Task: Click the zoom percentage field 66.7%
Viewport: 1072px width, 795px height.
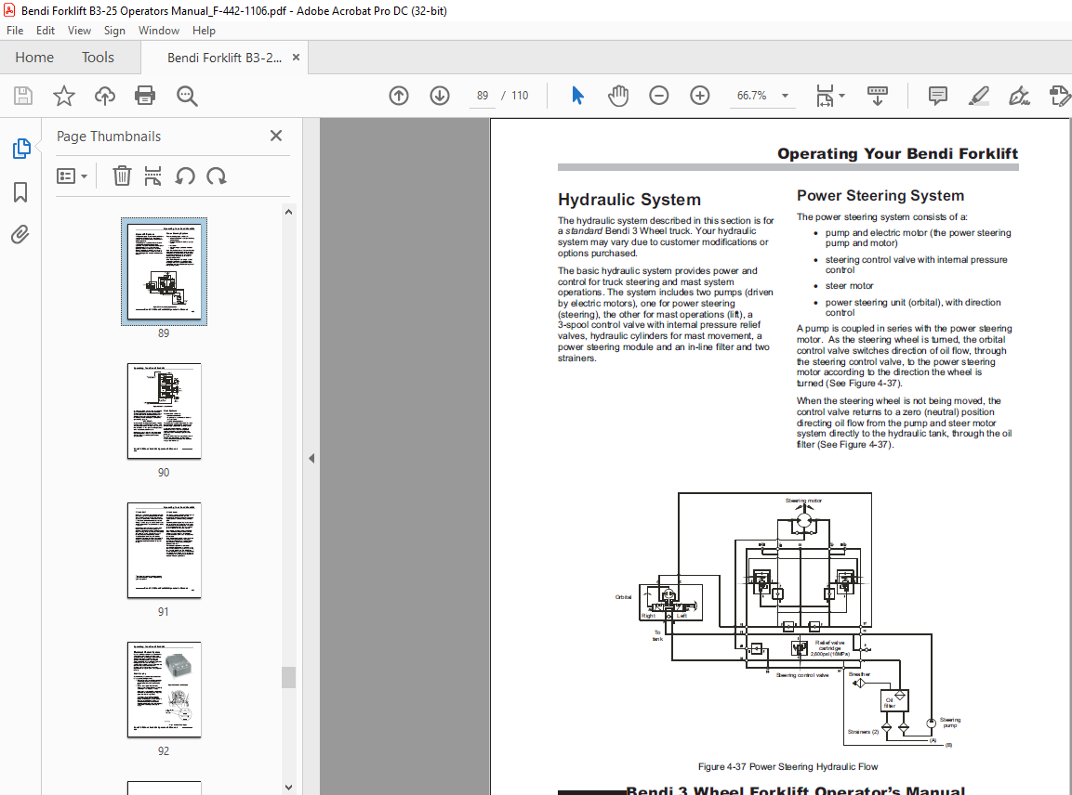Action: [751, 96]
